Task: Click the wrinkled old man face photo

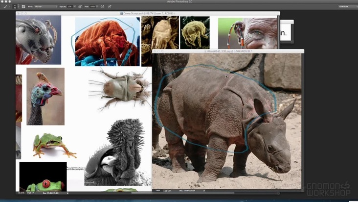Action: click(x=248, y=33)
